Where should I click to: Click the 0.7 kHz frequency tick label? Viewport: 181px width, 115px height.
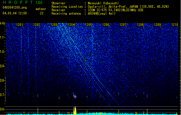tap(2, 95)
